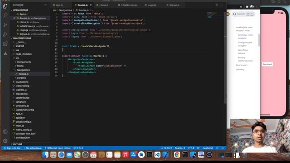Open What's next? link in browser
The image size is (290, 163).
(242, 65)
